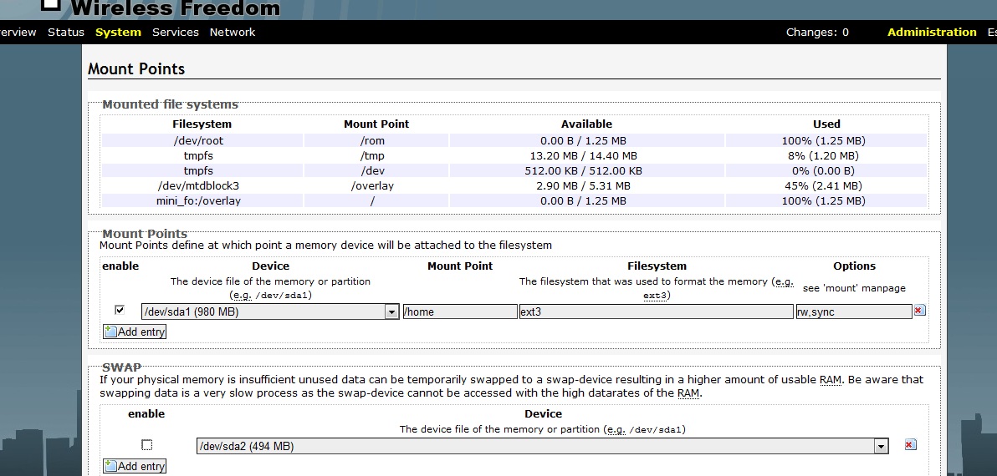Select the /dev/mtdblock3 filesystem cell
Image resolution: width=997 pixels, height=476 pixels.
[x=202, y=186]
